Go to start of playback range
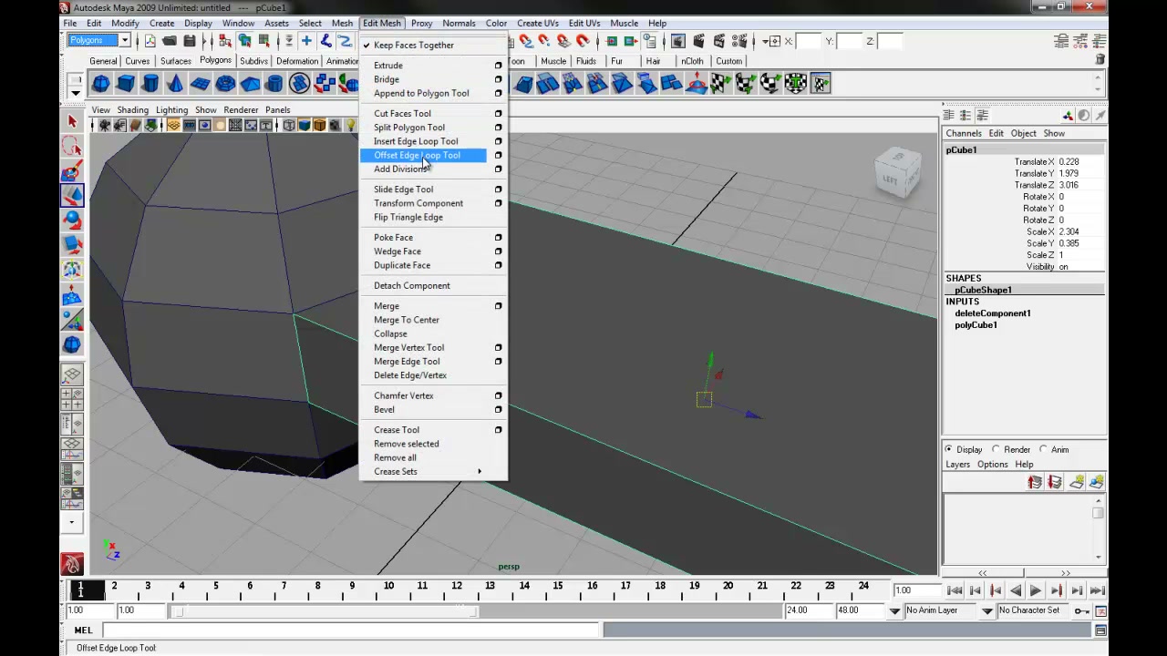The width and height of the screenshot is (1167, 656). [x=955, y=590]
